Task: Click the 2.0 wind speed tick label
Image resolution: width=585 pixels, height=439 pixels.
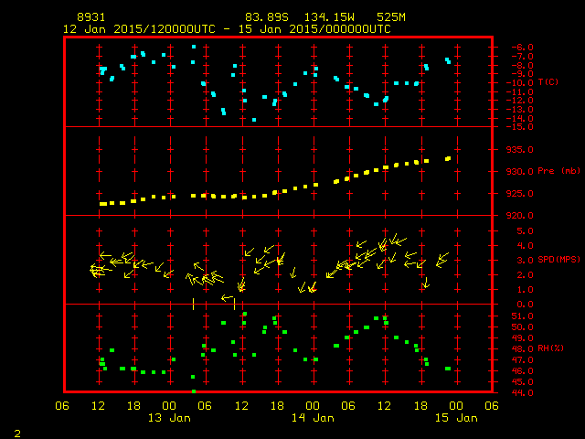Action: coord(525,275)
